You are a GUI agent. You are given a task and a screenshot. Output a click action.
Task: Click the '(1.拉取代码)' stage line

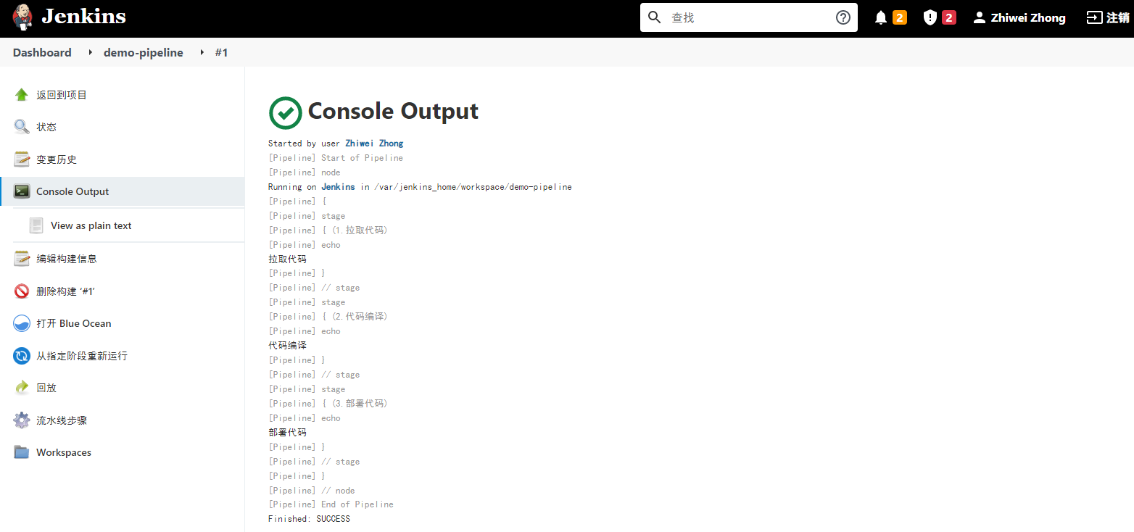(328, 230)
